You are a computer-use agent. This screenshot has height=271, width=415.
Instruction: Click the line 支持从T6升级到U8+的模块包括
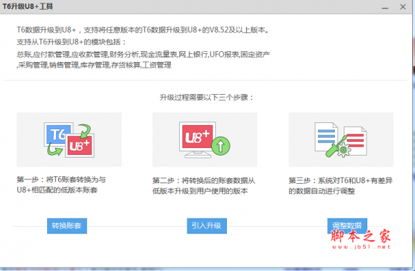[x=71, y=41]
